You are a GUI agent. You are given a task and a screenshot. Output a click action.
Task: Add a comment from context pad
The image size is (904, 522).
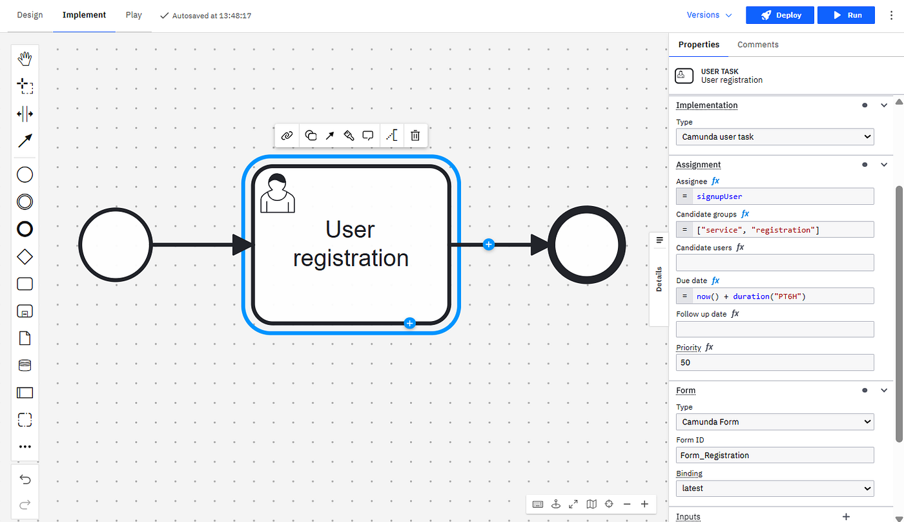(x=367, y=135)
